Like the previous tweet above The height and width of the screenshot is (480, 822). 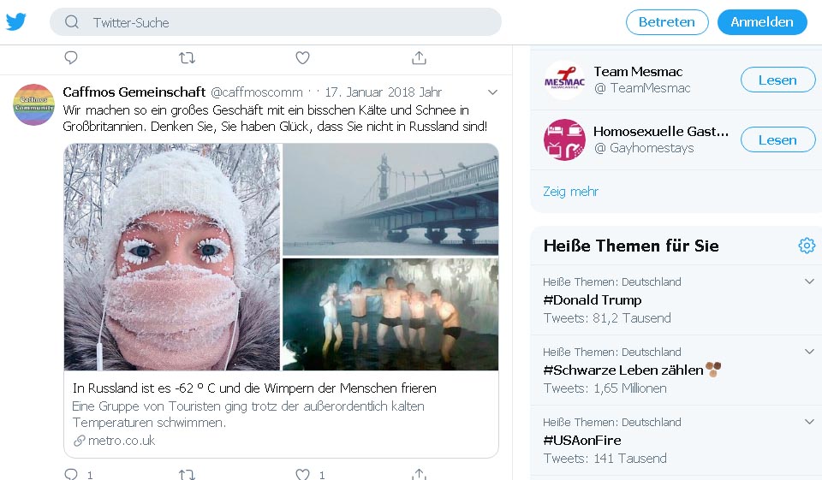pos(302,57)
